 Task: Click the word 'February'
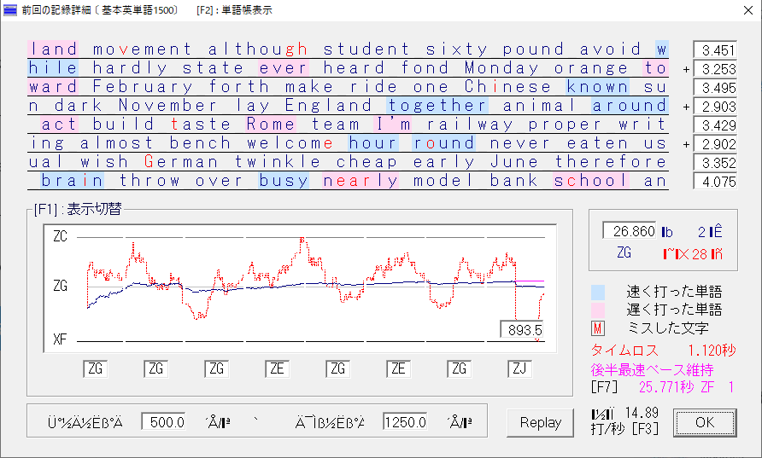pyautogui.click(x=143, y=87)
